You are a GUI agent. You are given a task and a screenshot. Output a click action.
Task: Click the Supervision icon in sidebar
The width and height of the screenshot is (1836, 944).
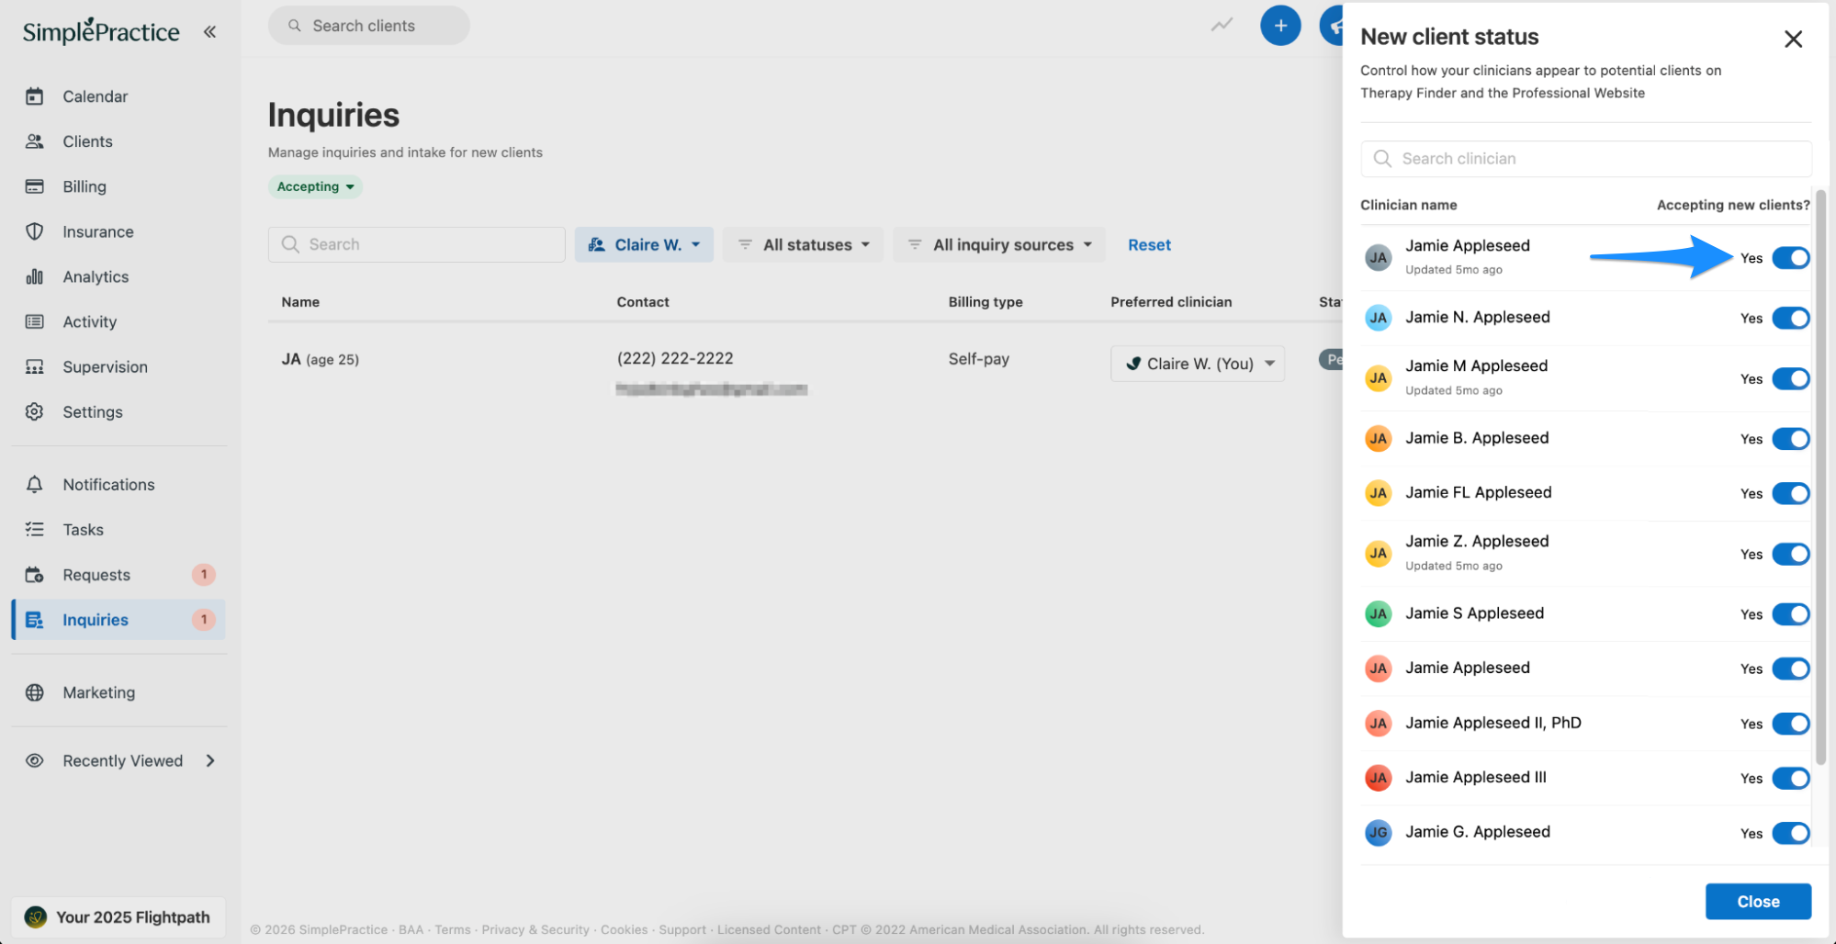click(x=35, y=366)
